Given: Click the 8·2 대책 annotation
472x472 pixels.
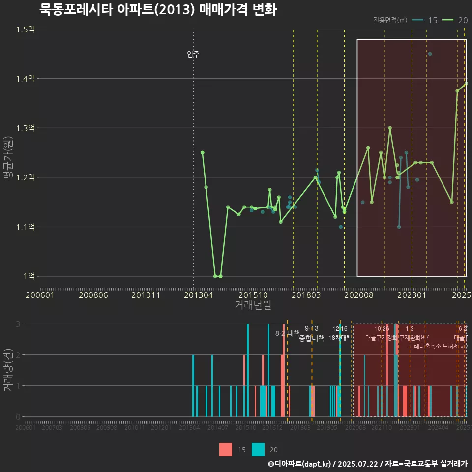Looking at the screenshot, I should click(288, 333).
